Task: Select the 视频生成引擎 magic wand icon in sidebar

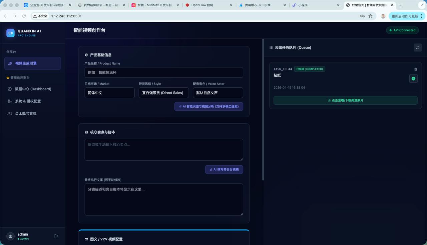Action: 10,63
